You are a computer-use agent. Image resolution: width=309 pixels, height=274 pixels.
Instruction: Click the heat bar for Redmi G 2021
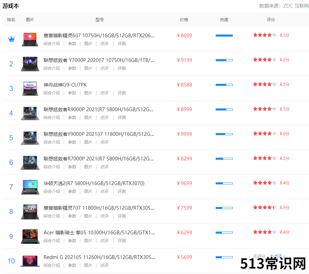224,257
